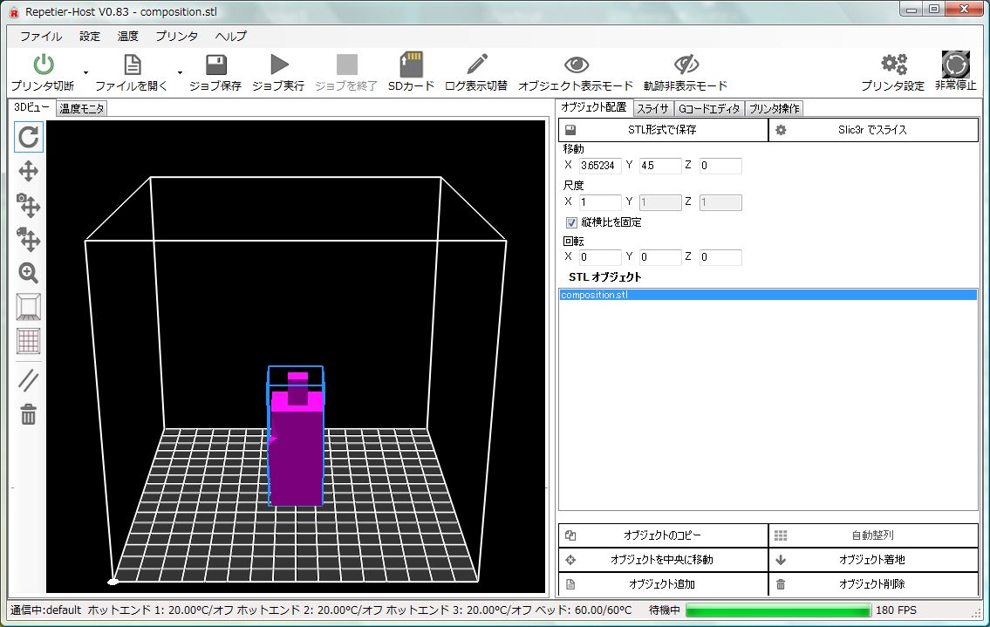This screenshot has width=990, height=627.
Task: Open the ヘルプ menu
Action: click(230, 36)
